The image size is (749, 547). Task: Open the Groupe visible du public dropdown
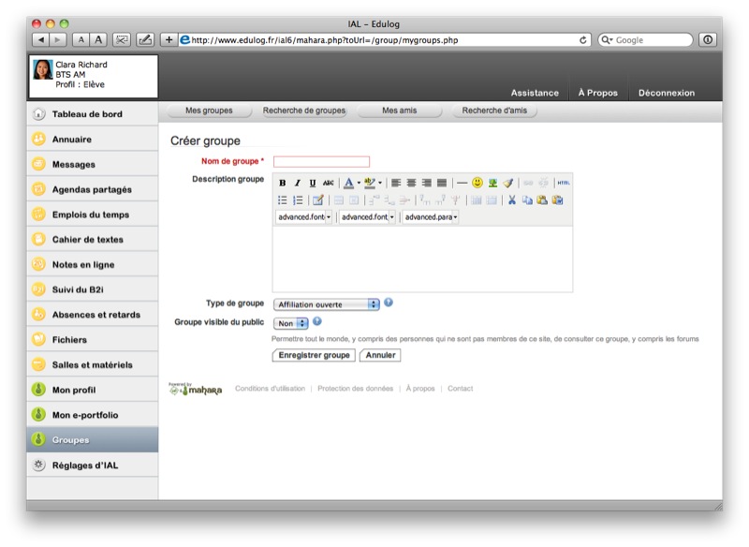[290, 323]
